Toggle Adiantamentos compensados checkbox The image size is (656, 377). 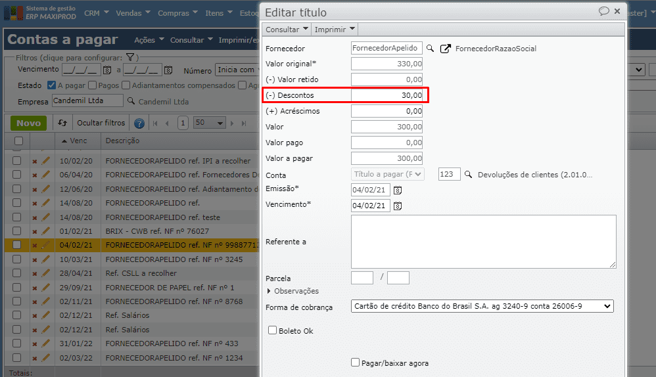coord(126,85)
